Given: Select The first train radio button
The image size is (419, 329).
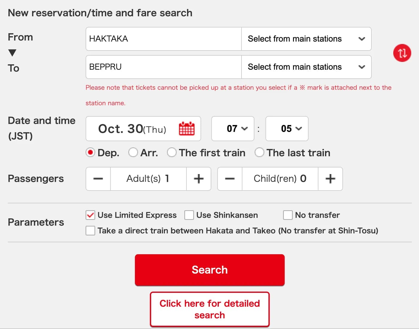Looking at the screenshot, I should 172,153.
